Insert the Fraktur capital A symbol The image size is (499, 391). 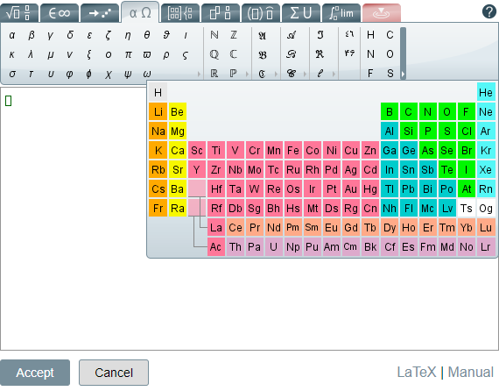click(262, 35)
